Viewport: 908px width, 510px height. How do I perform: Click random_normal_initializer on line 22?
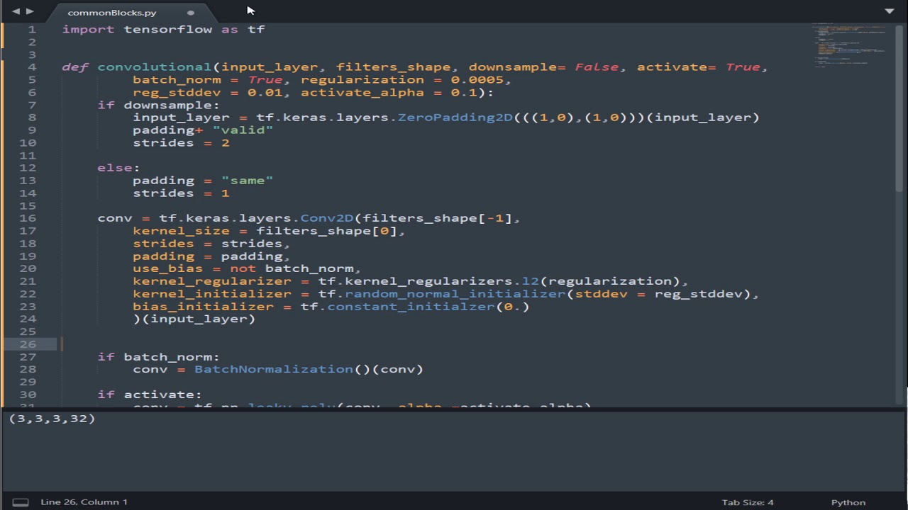pyautogui.click(x=455, y=294)
